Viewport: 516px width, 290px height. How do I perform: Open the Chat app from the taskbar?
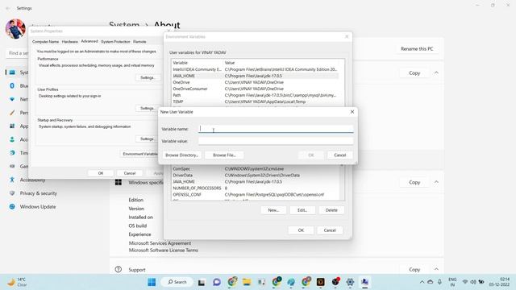217,282
